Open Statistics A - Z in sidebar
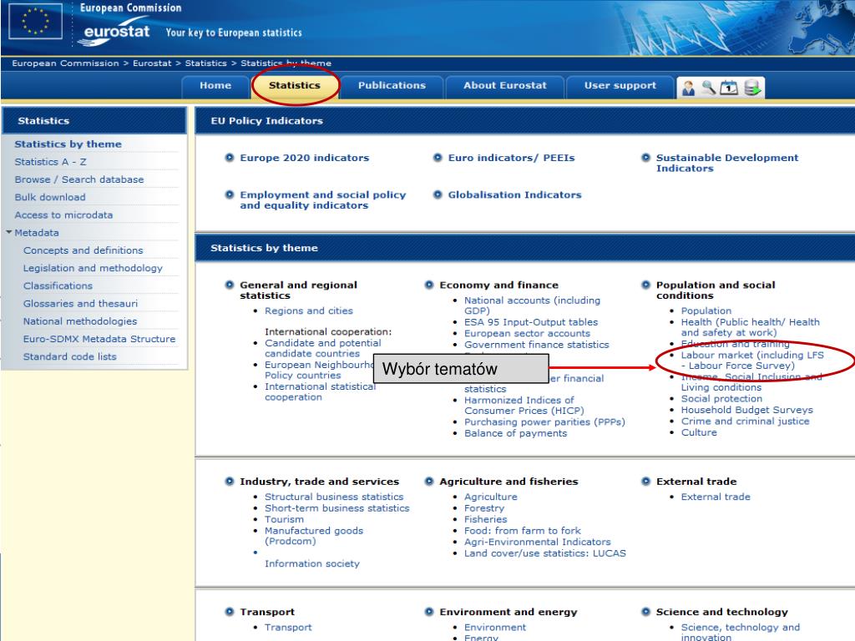This screenshot has width=855, height=641. [x=50, y=162]
